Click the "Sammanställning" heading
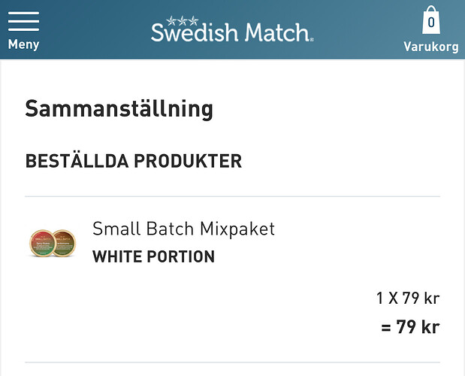This screenshot has height=376, width=465. point(119,108)
